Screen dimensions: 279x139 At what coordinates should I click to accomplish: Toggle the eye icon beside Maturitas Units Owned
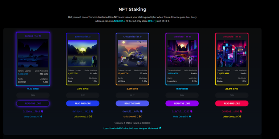190,116
